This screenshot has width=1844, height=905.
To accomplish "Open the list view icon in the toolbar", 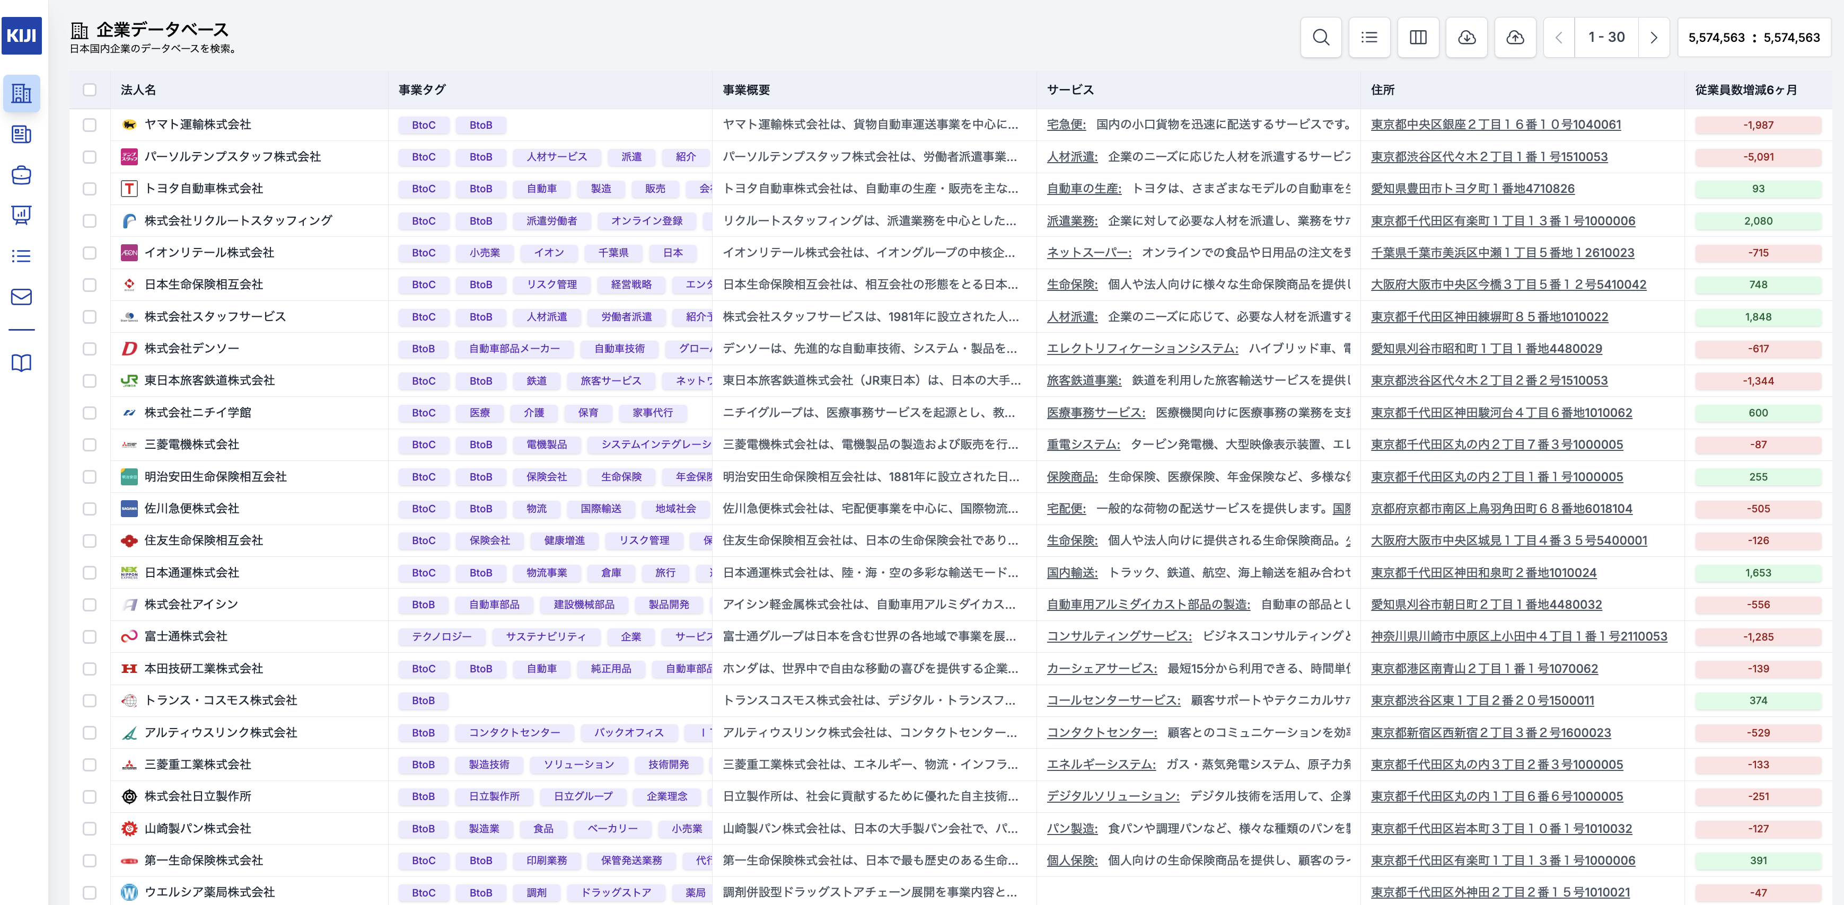I will 1368,37.
